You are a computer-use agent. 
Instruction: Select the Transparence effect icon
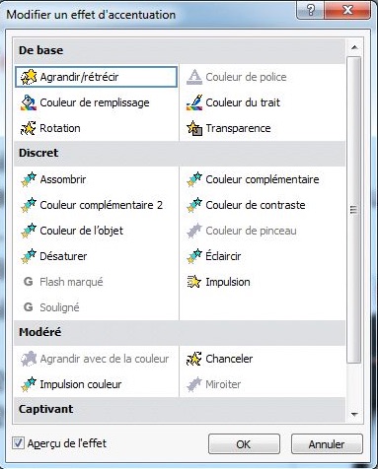(x=194, y=128)
